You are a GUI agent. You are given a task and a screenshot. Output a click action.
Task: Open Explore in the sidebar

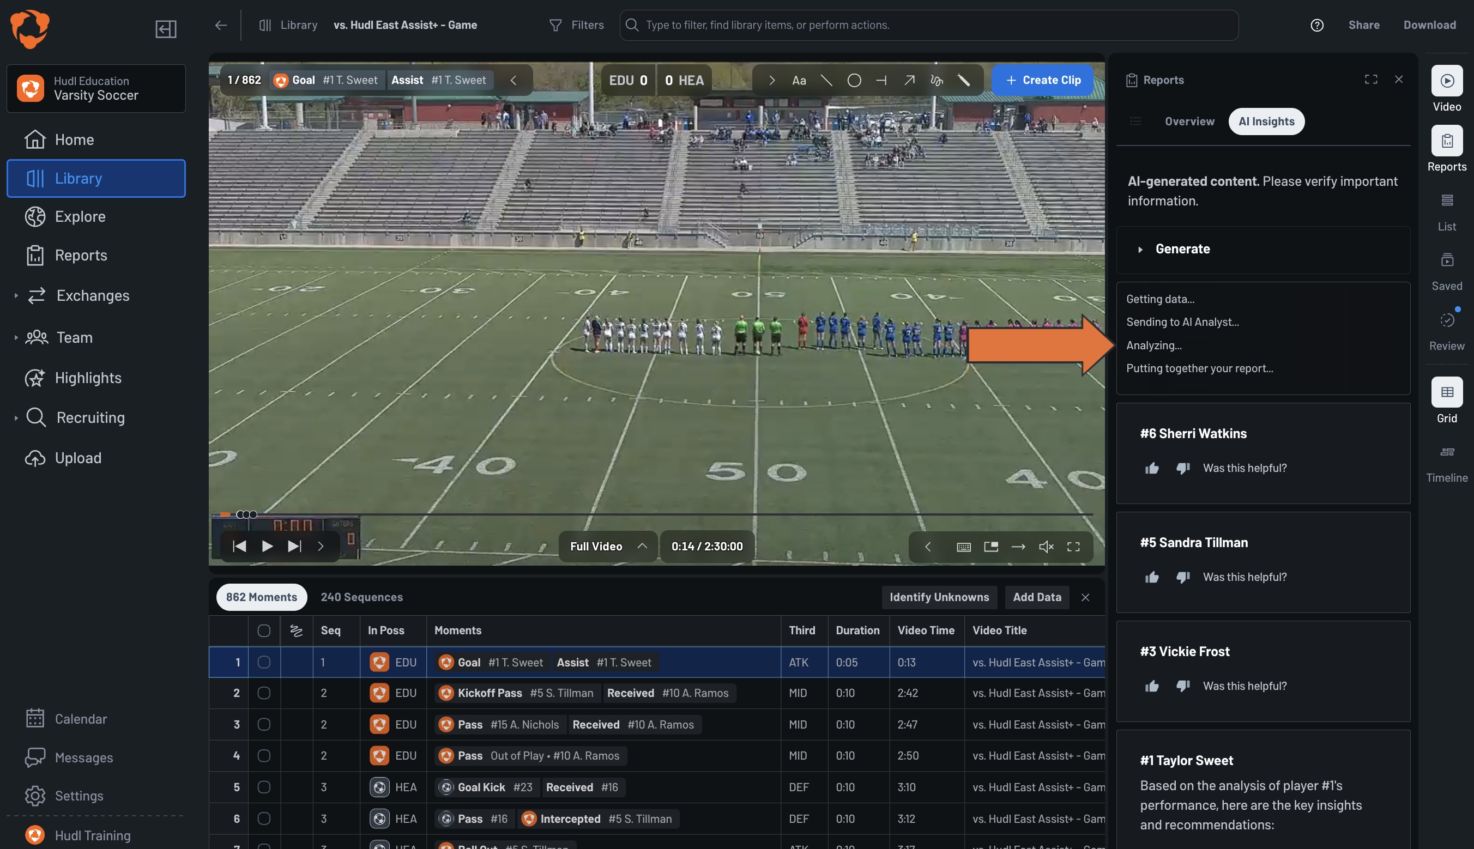tap(80, 217)
